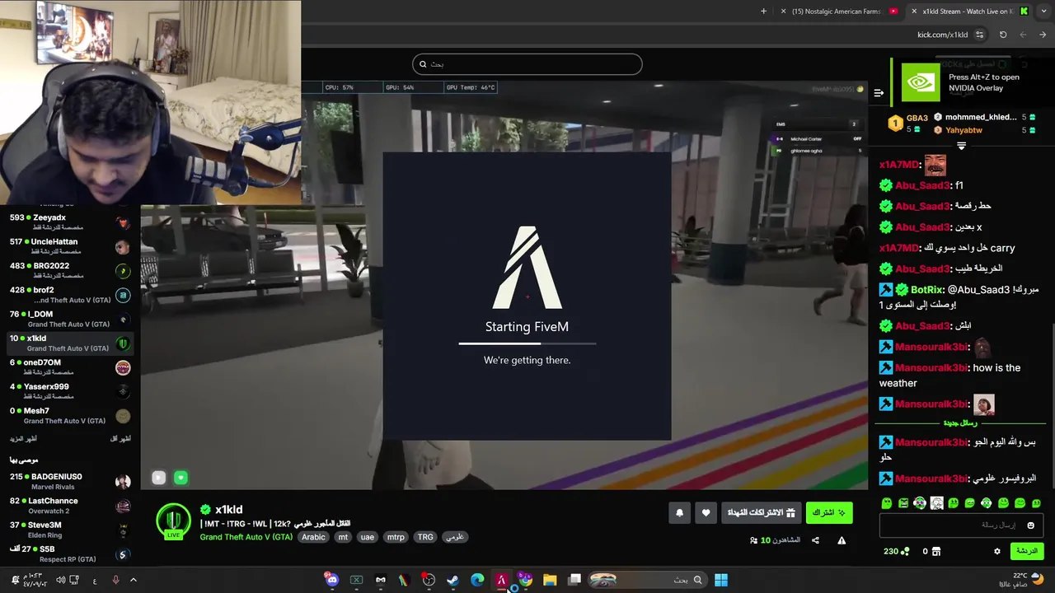Image resolution: width=1055 pixels, height=593 pixels.
Task: Close the x1kld Stream tab
Action: [x=914, y=12]
